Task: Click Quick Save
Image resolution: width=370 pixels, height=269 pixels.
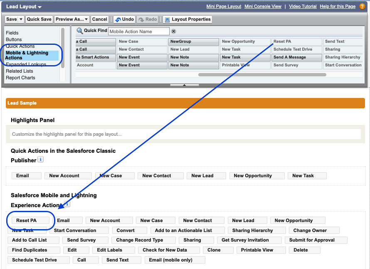Action: pos(39,20)
